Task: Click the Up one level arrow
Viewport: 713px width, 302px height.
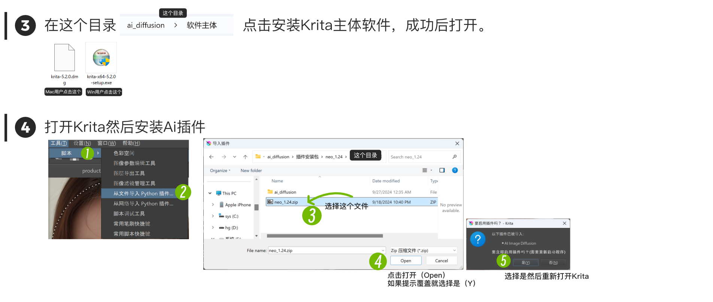Action: pos(245,157)
